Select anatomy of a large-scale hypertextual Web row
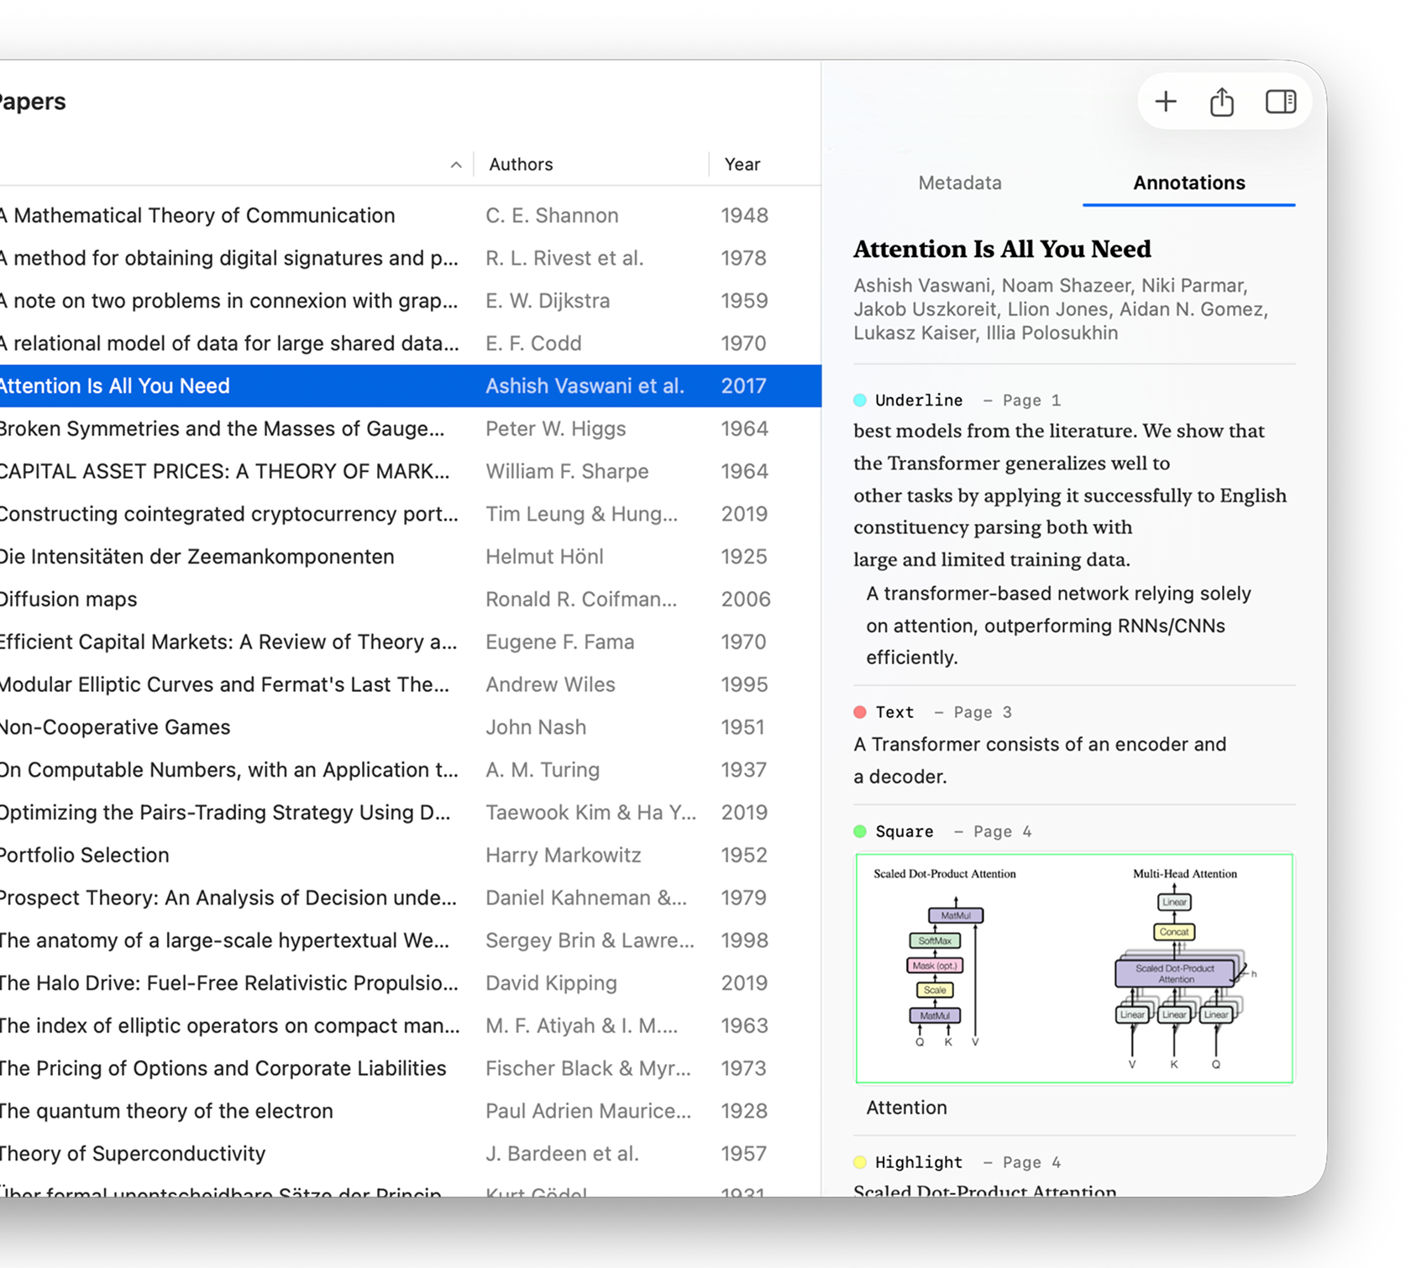1416x1268 pixels. 410,941
